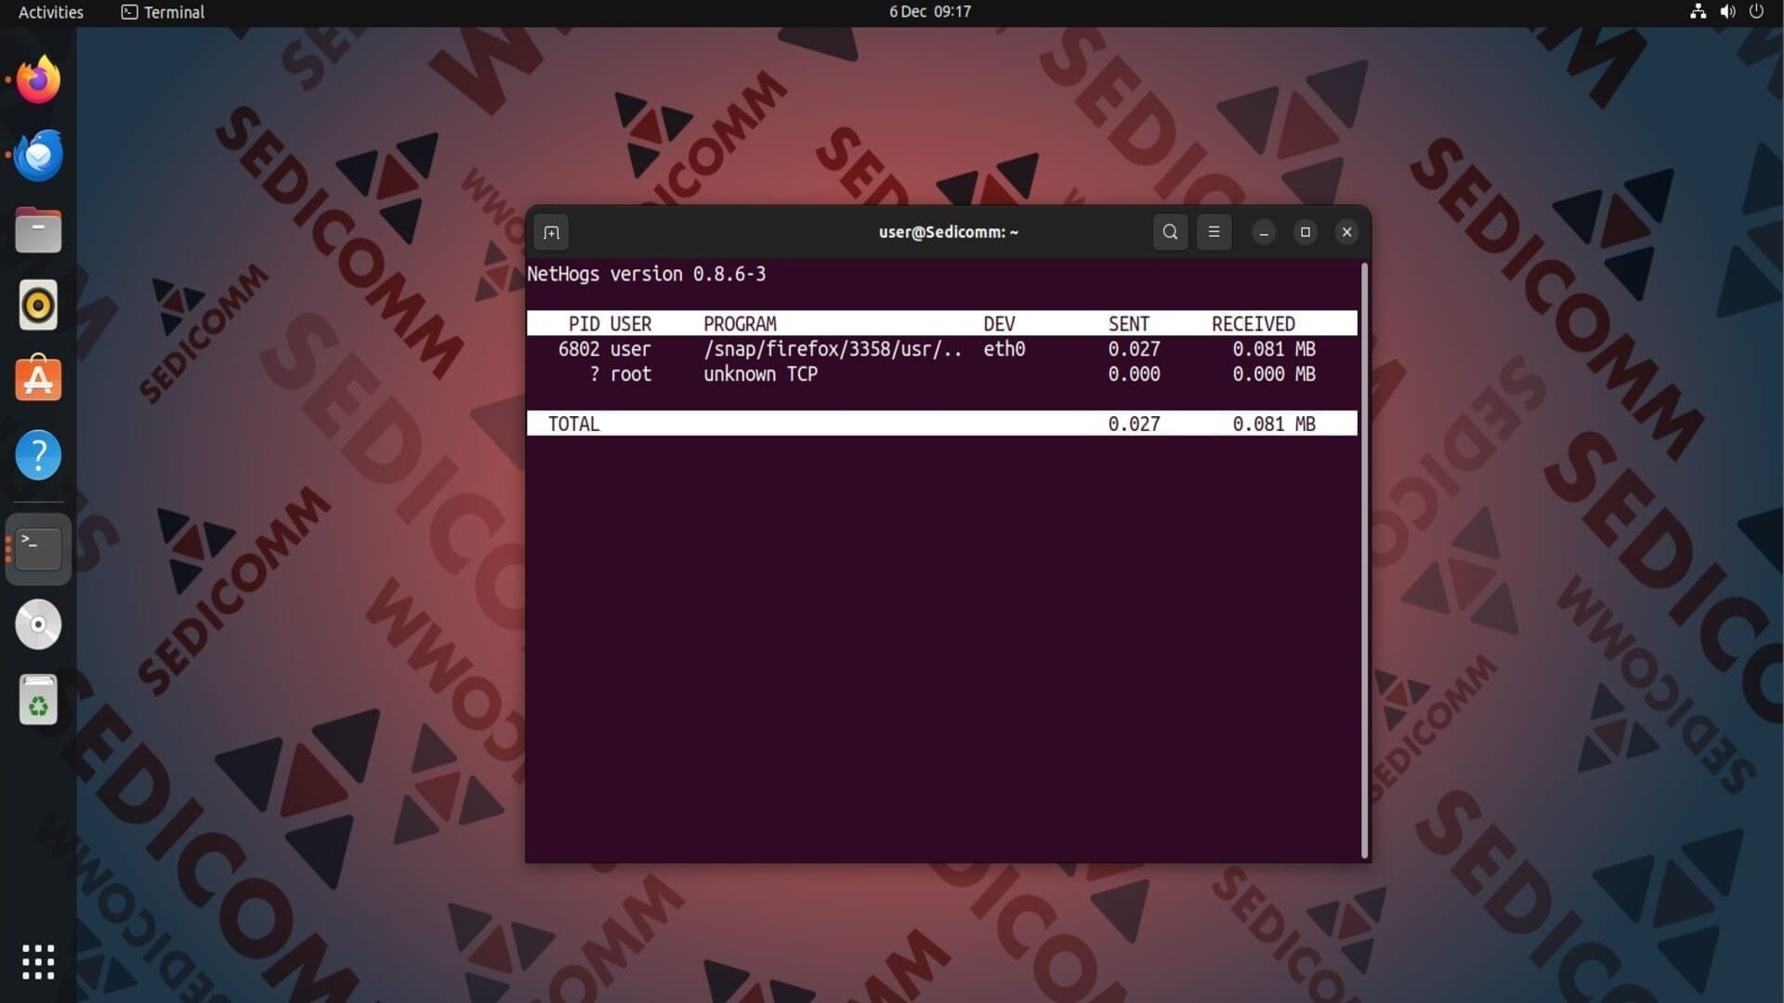Click the TOTAL row sent 0.027

tap(1134, 424)
